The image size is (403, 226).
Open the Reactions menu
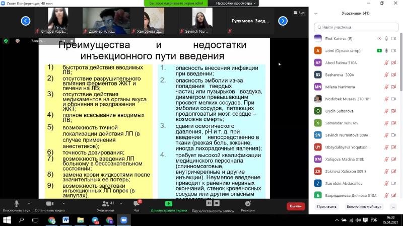(x=247, y=203)
